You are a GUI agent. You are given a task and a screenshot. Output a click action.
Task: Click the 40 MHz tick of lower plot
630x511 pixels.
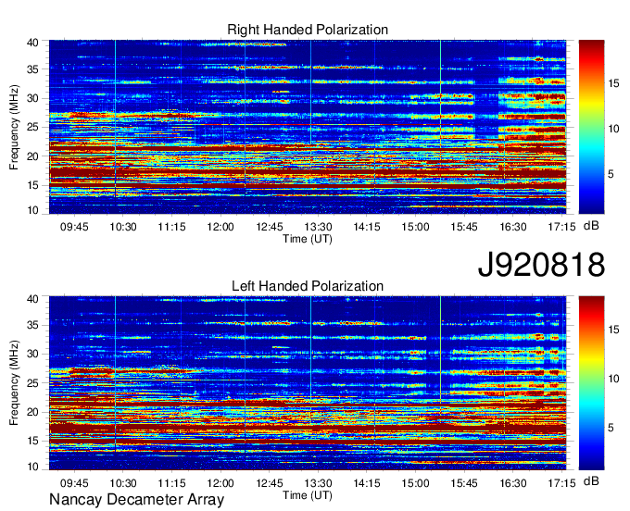(x=32, y=299)
